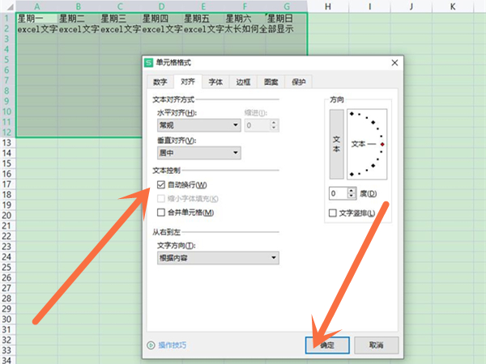
Task: Switch to the 字体 tab
Action: [215, 82]
